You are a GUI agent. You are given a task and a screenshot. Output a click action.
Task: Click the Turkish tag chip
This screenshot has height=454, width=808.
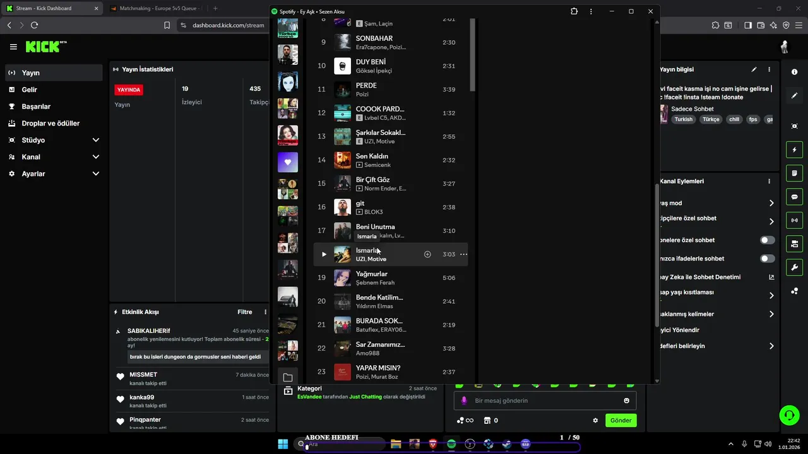pos(684,119)
